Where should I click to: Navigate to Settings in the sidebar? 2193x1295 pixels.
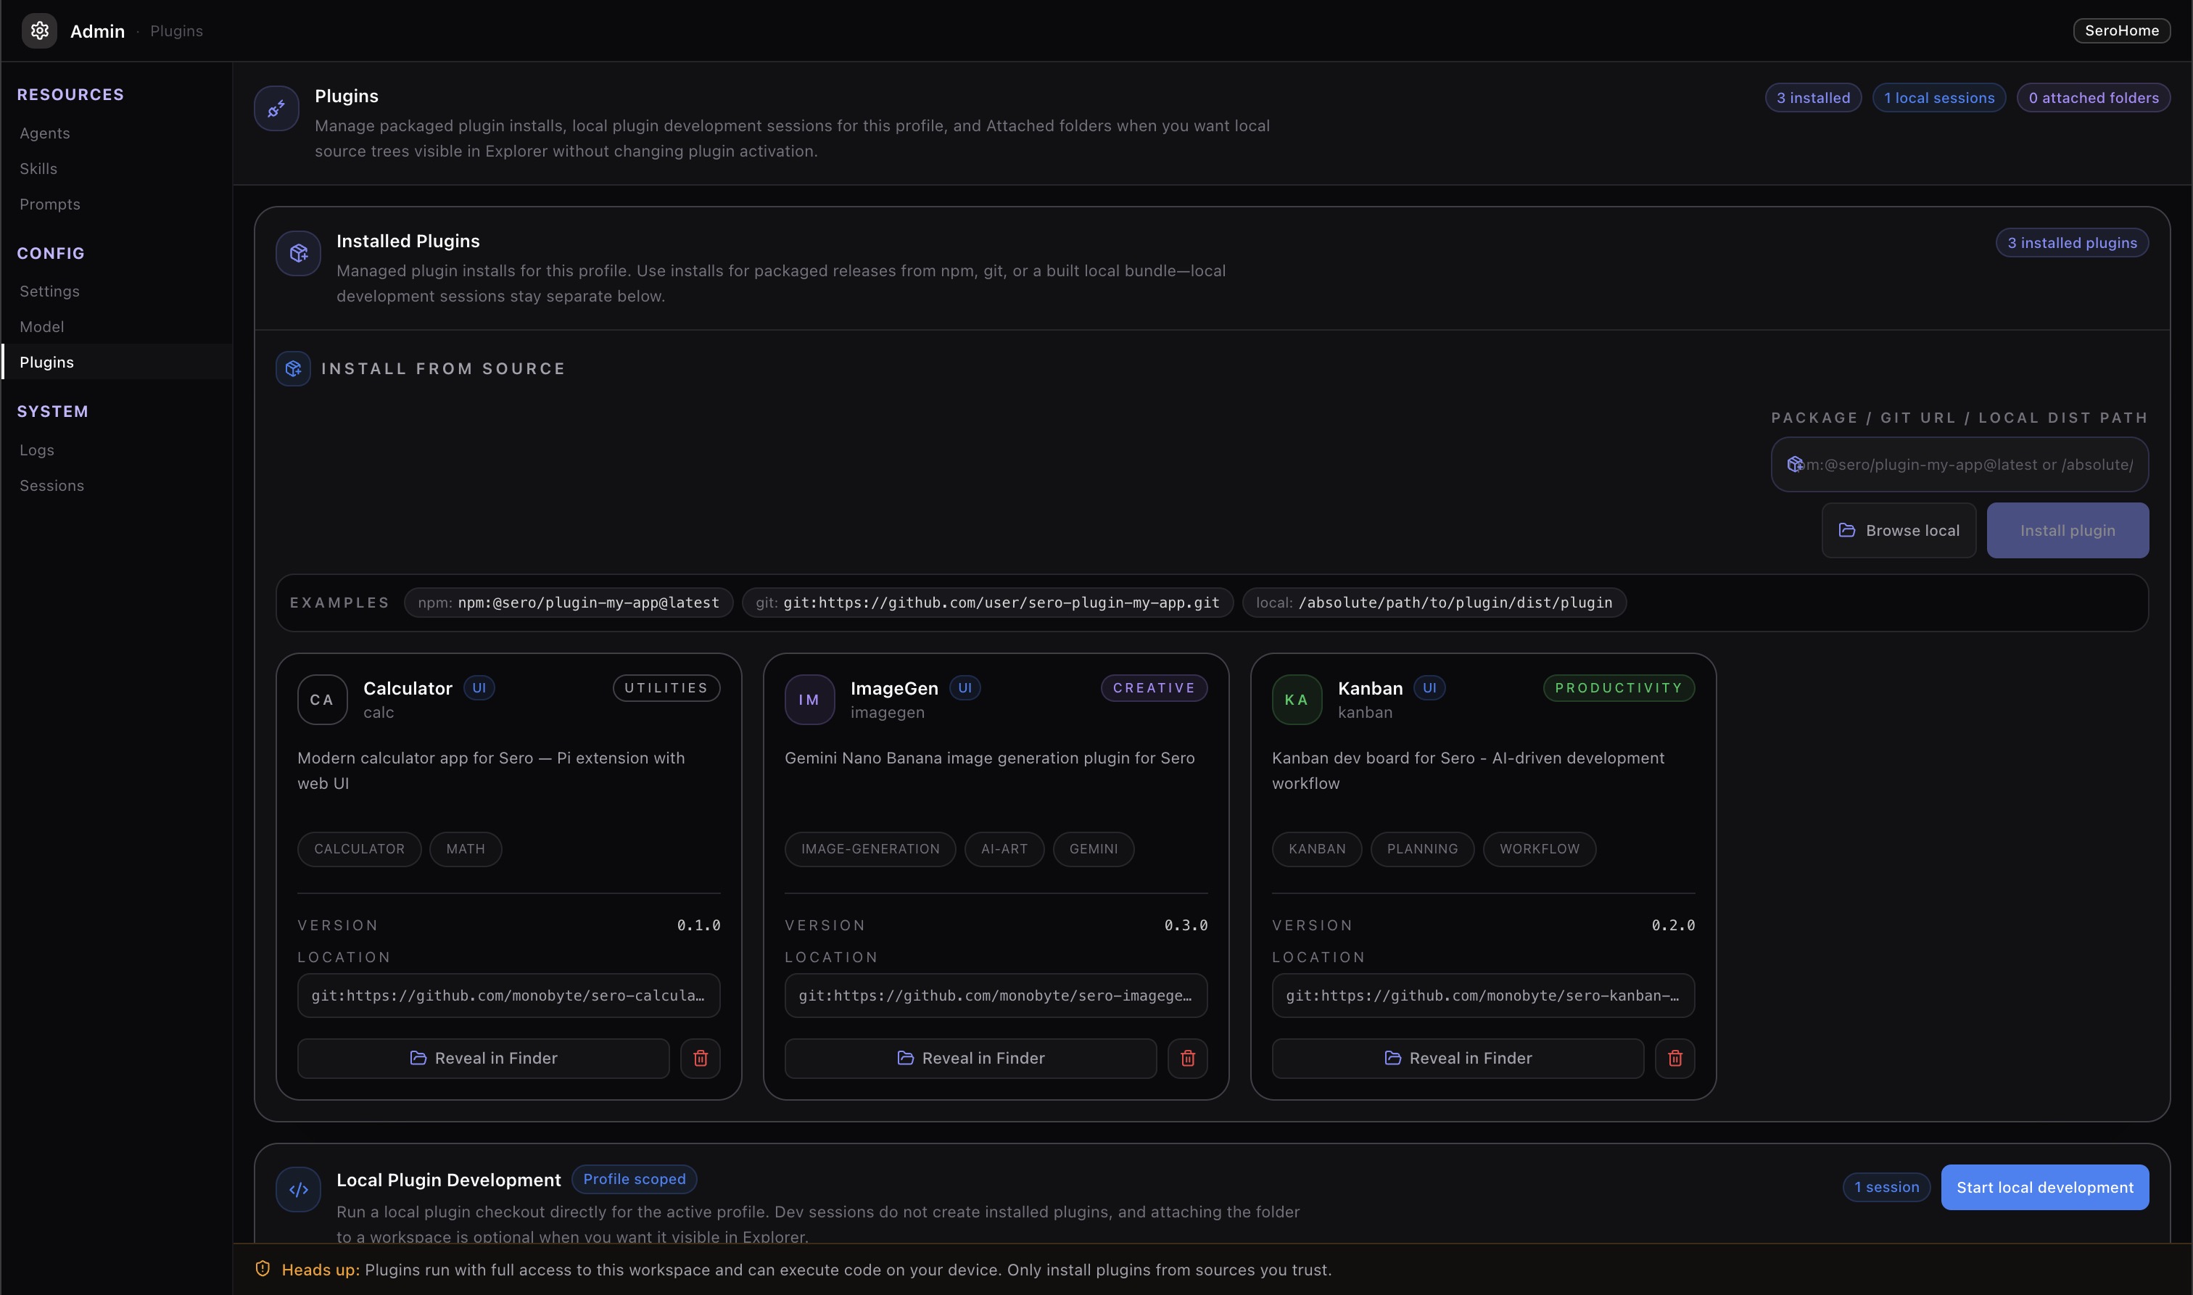50,291
